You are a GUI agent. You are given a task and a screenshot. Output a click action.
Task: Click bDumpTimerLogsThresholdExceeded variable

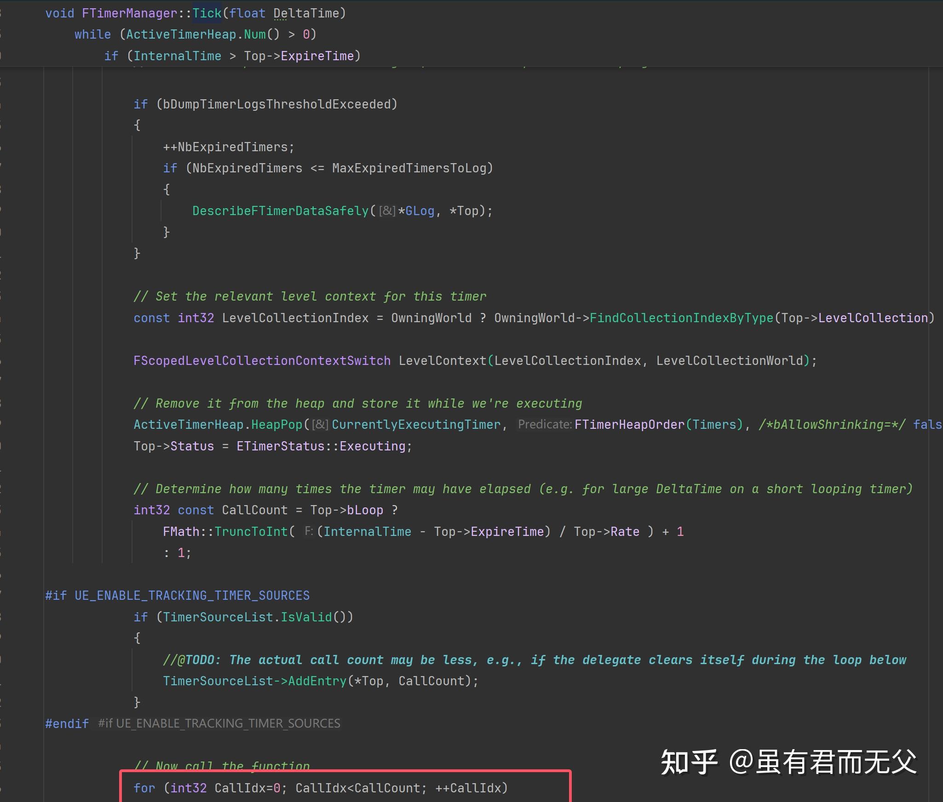[276, 104]
